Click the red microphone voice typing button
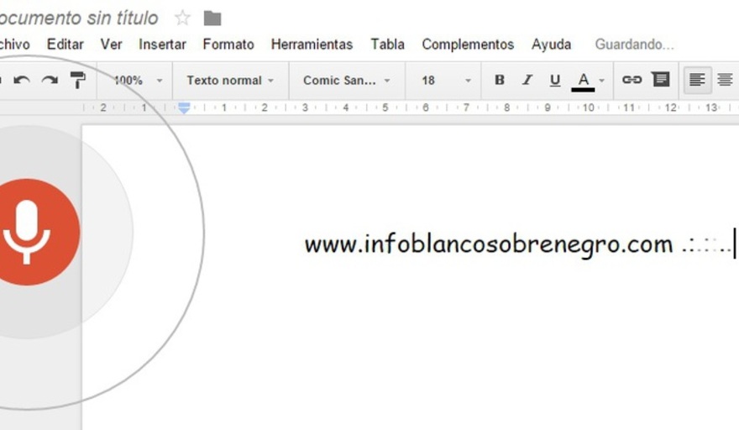The height and width of the screenshot is (430, 739). point(27,232)
